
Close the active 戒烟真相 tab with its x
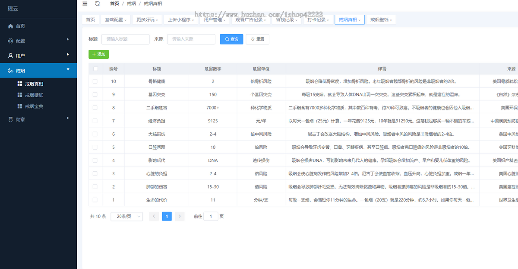pos(360,20)
